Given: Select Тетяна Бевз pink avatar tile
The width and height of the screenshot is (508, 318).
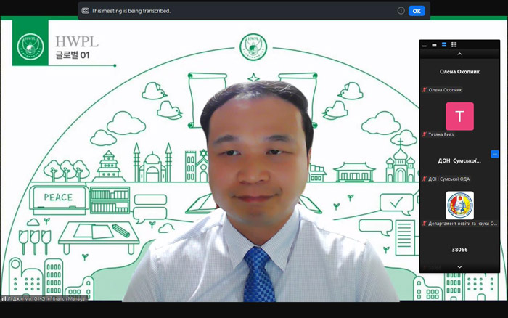Looking at the screenshot, I should pos(459,116).
